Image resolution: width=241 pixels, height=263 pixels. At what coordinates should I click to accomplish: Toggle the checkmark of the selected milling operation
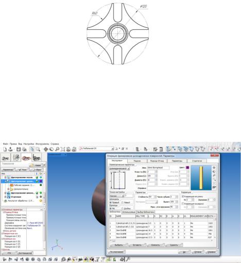click(x=37, y=181)
